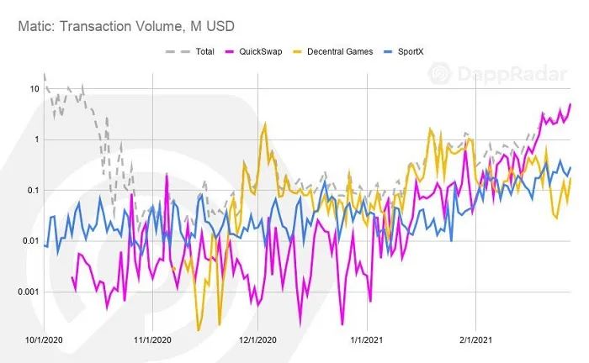Toggle the Decentral Games legend label
This screenshot has width=589, height=363.
tap(340, 52)
